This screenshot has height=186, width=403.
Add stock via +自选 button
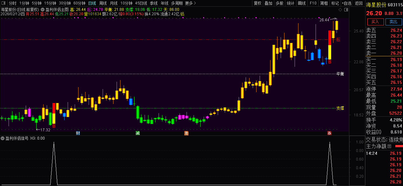[347, 3]
